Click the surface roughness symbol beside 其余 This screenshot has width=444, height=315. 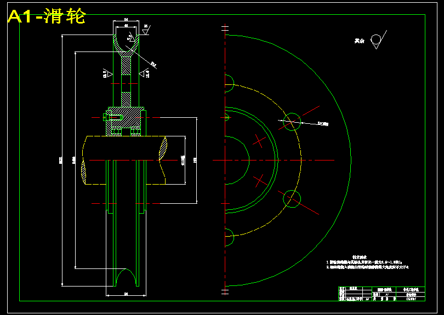tap(378, 39)
